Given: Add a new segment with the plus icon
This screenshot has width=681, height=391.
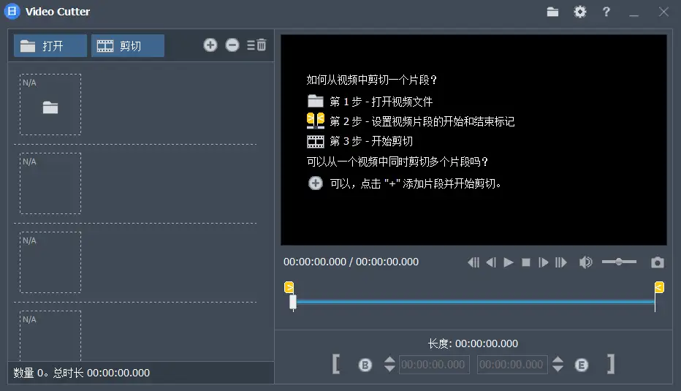Looking at the screenshot, I should click(210, 45).
